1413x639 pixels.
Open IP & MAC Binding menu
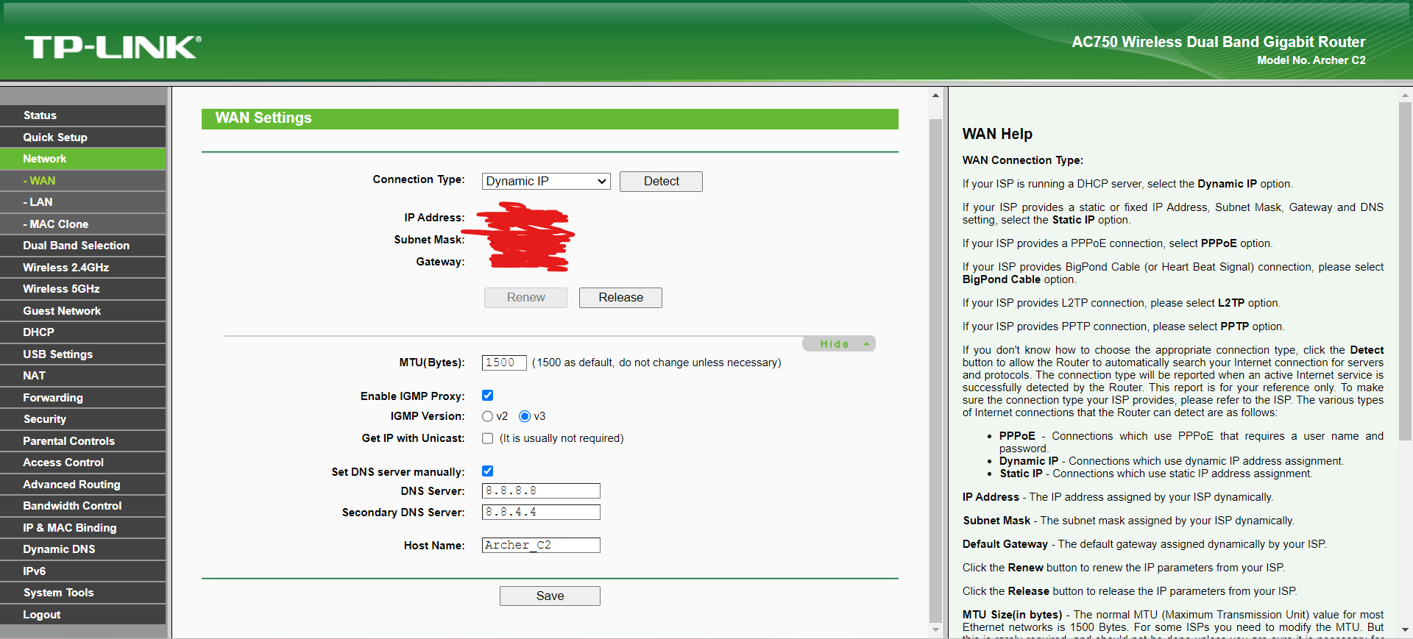(83, 528)
